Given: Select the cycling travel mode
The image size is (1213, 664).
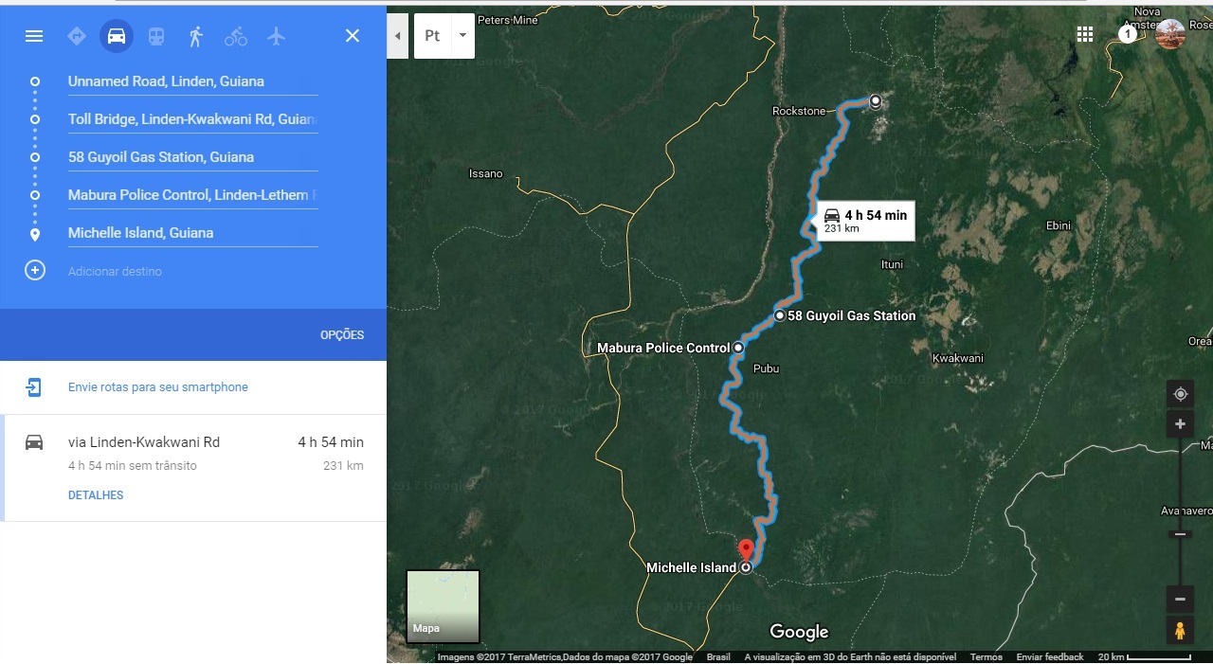Looking at the screenshot, I should pyautogui.click(x=236, y=36).
